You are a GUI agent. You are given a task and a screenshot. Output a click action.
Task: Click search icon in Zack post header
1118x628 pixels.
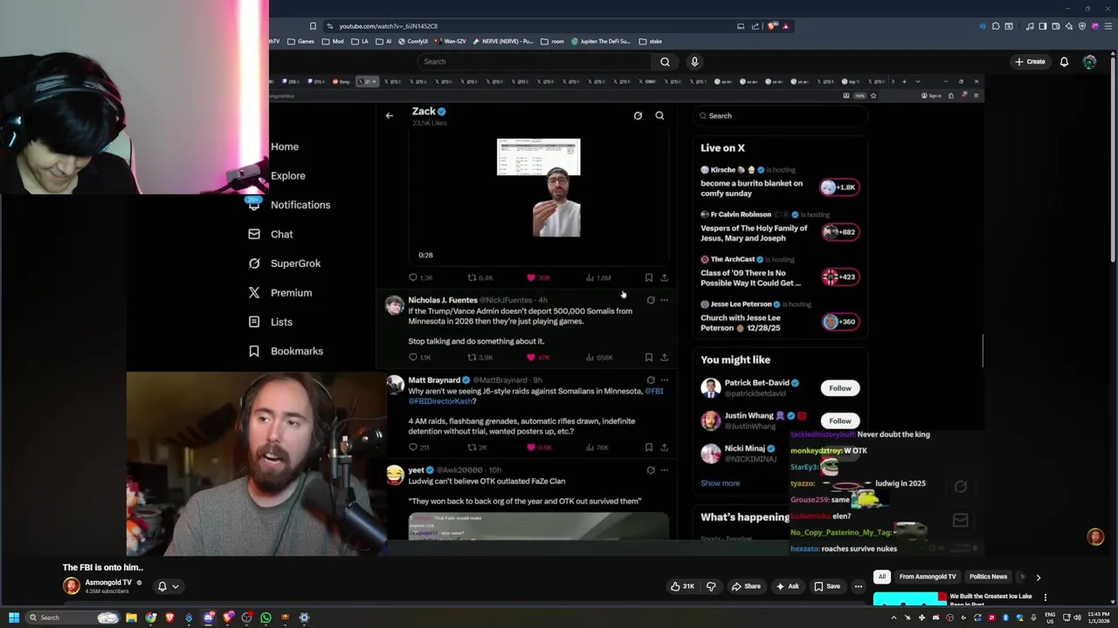(659, 115)
